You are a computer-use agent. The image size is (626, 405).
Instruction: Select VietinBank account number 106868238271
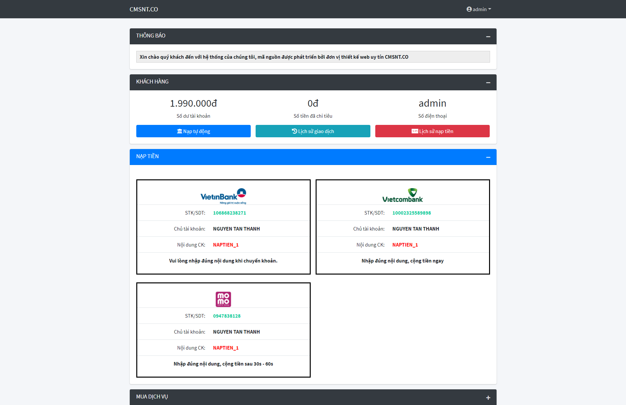click(x=230, y=213)
